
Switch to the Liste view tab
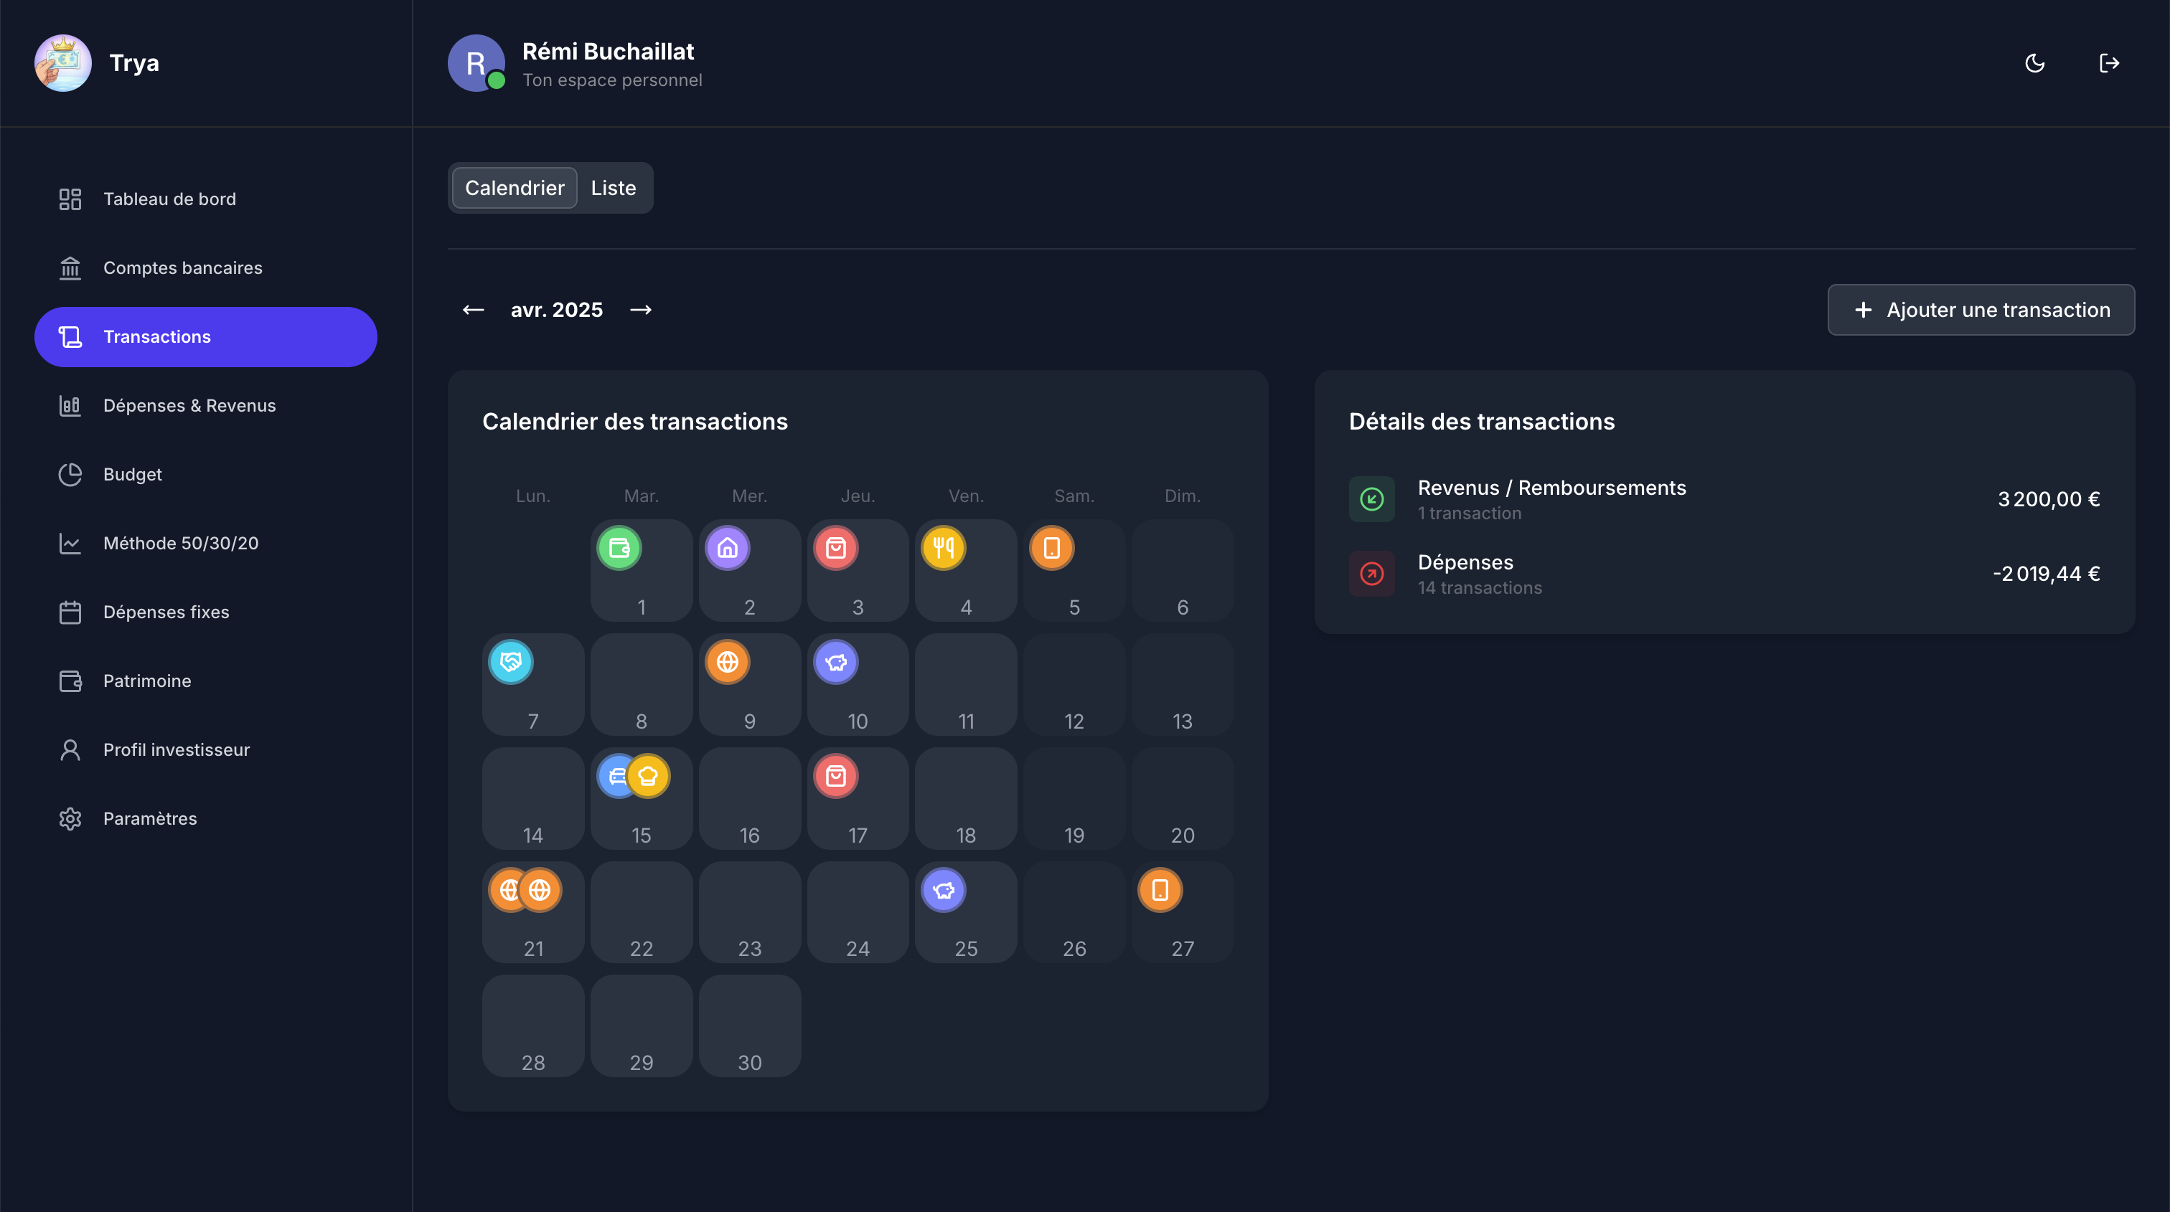pyautogui.click(x=612, y=188)
